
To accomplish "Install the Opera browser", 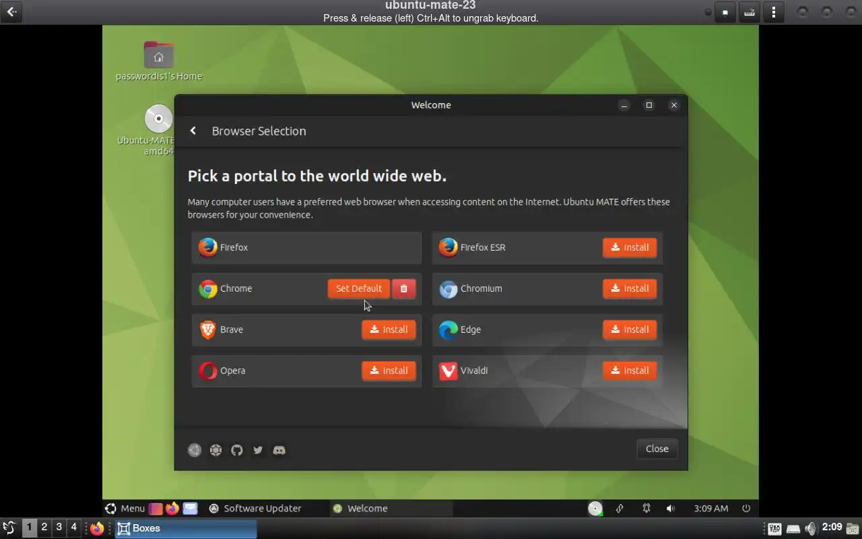I will (x=389, y=371).
